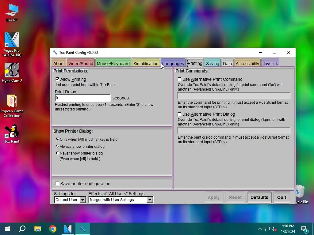The width and height of the screenshot is (314, 235).
Task: Toggle Allow Printing checkbox
Action: click(x=57, y=79)
